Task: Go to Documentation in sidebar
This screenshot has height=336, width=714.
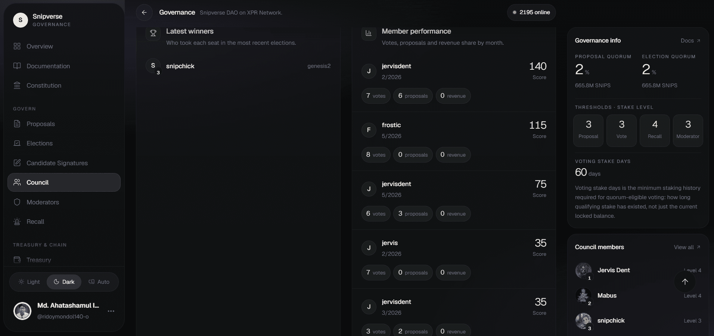Action: 64,66
